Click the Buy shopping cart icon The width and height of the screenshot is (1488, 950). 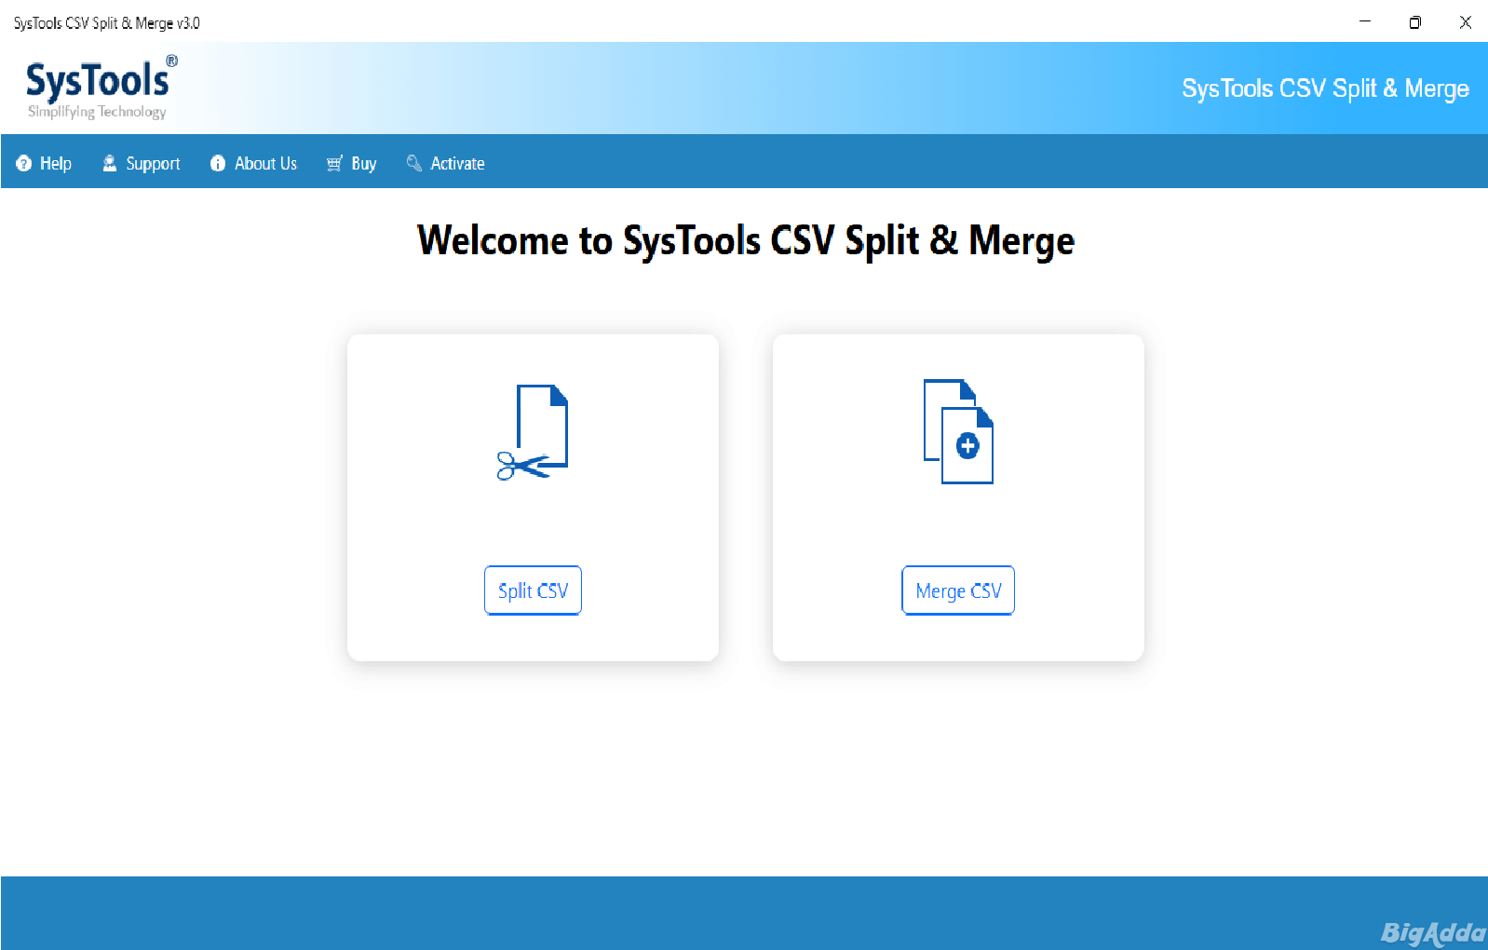point(335,164)
